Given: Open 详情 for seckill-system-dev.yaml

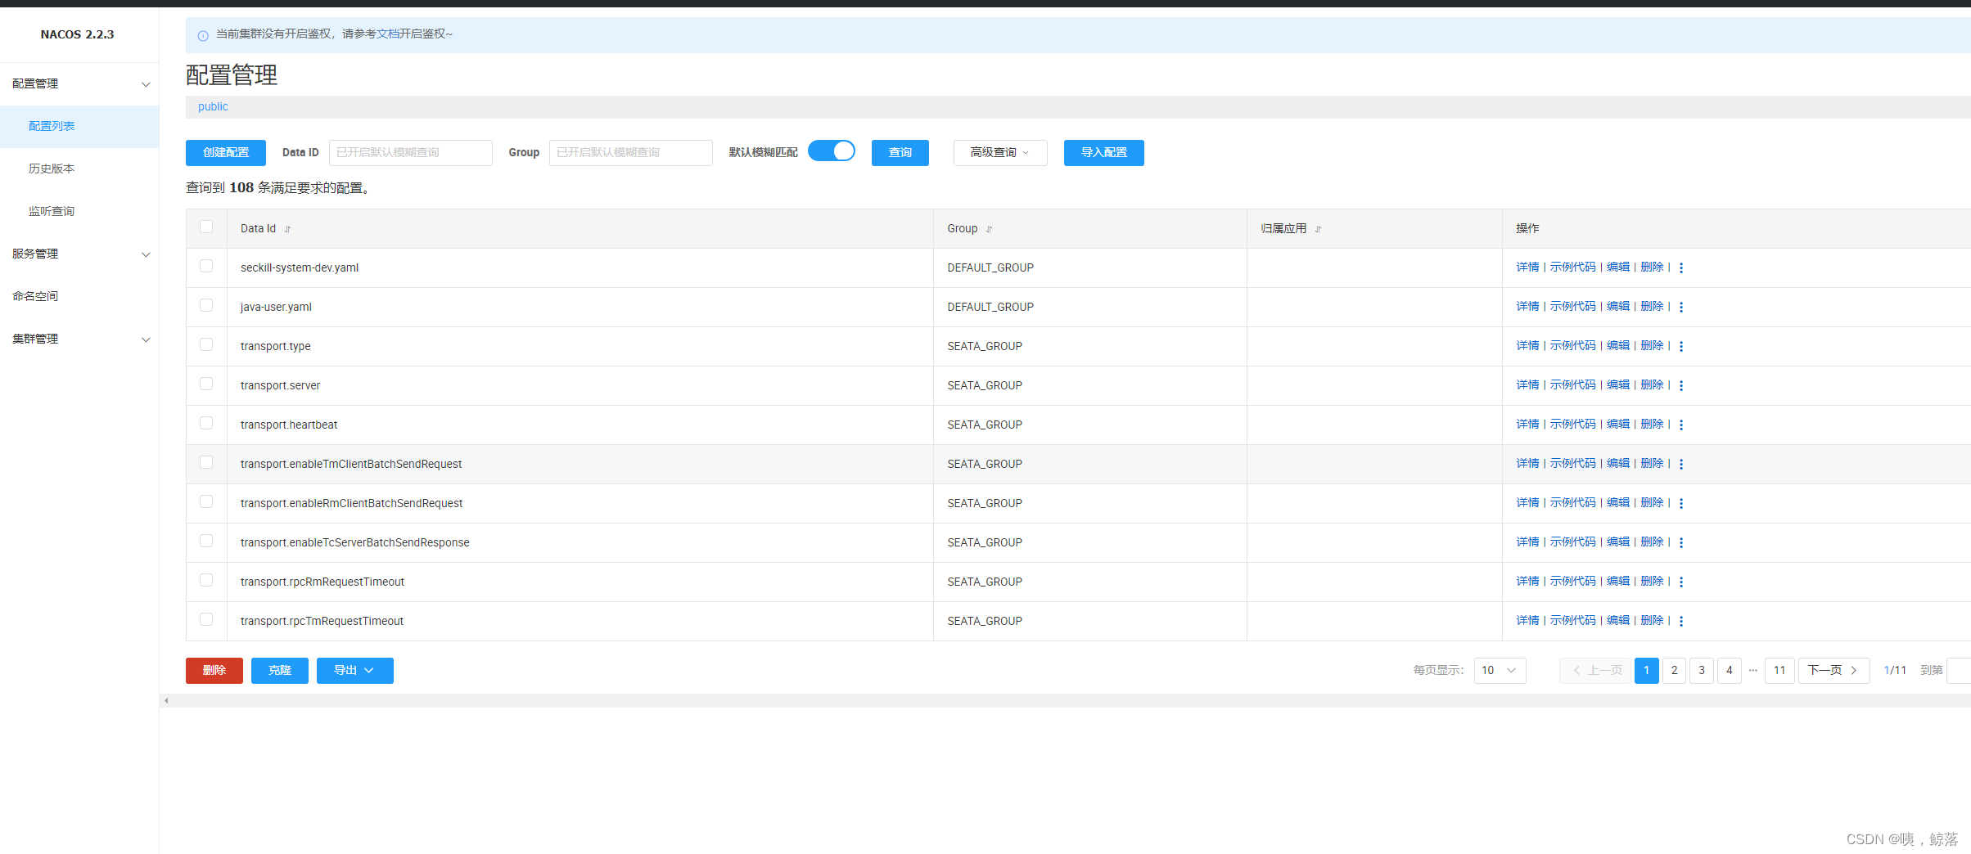Looking at the screenshot, I should point(1527,267).
